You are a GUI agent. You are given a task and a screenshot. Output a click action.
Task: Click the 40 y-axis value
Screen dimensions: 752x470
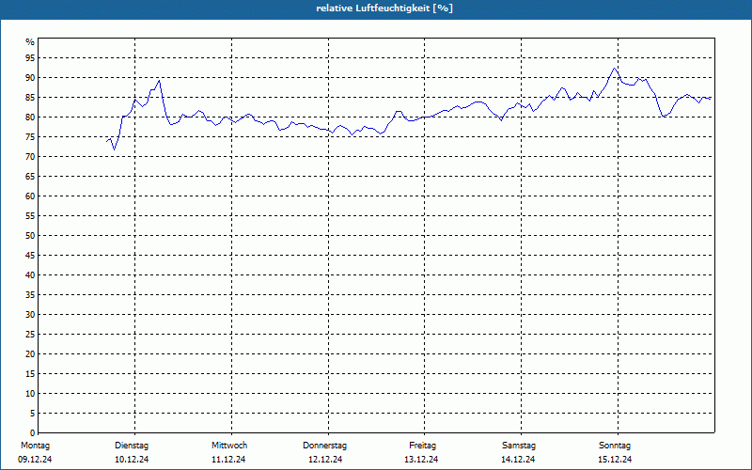(x=30, y=275)
